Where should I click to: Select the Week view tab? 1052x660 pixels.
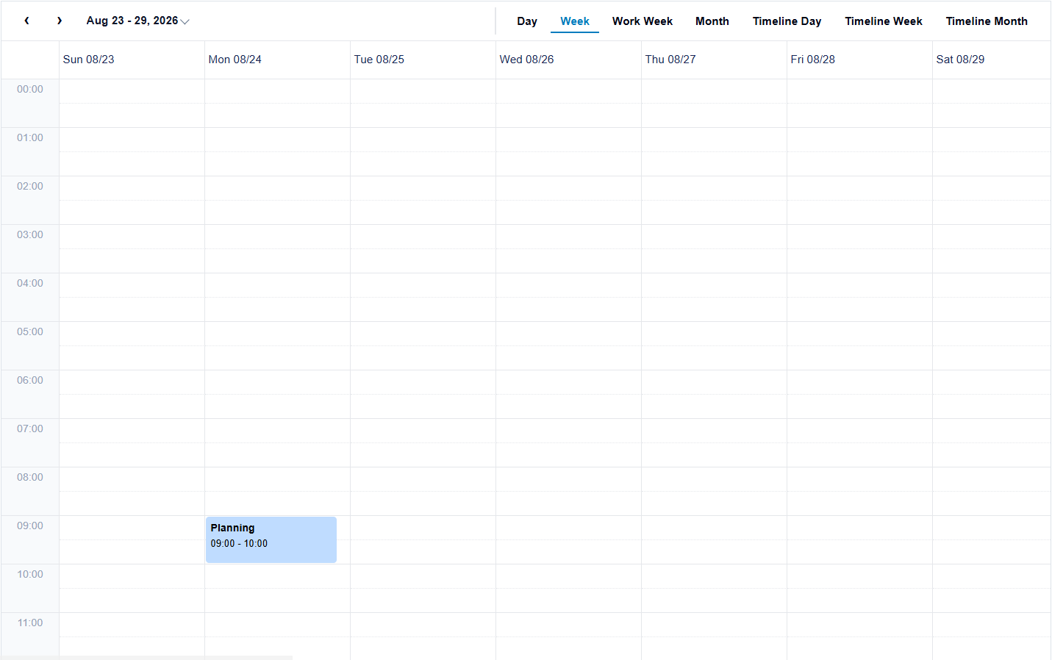pyautogui.click(x=574, y=21)
